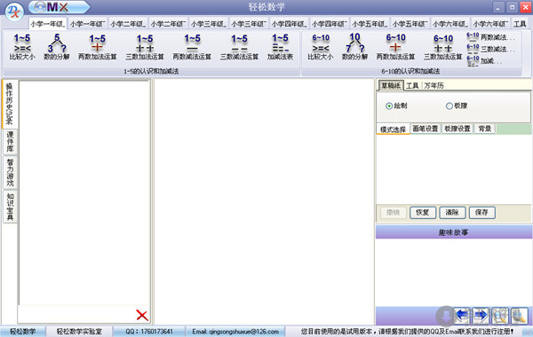Select the small 6~10 两数减法 item
Screen dimensions: 533x337
pos(490,37)
